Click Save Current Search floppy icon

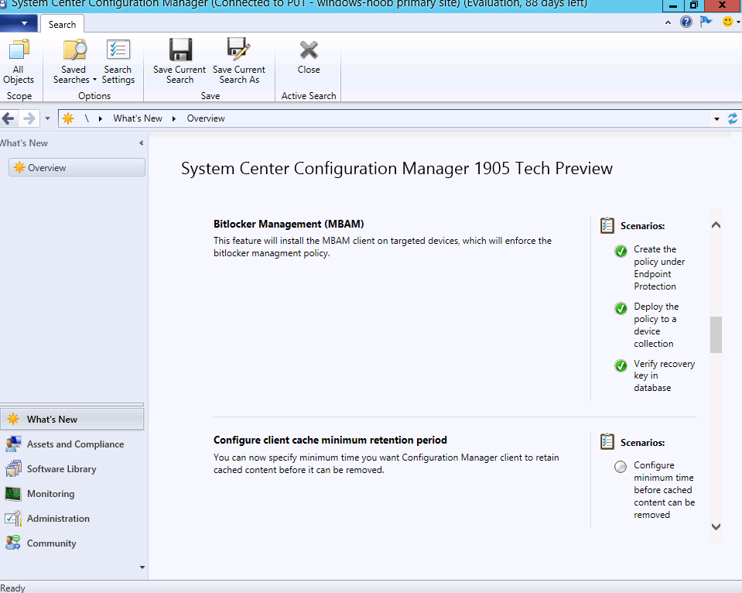coord(180,50)
